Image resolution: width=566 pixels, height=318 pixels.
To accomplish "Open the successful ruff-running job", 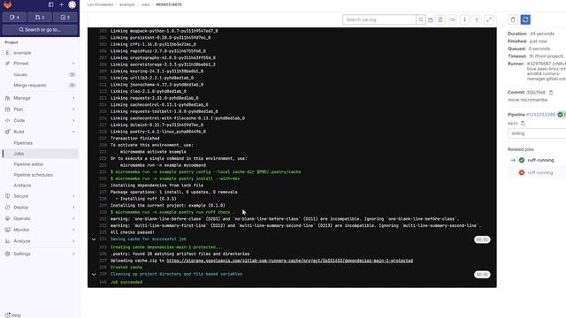I will tap(540, 160).
